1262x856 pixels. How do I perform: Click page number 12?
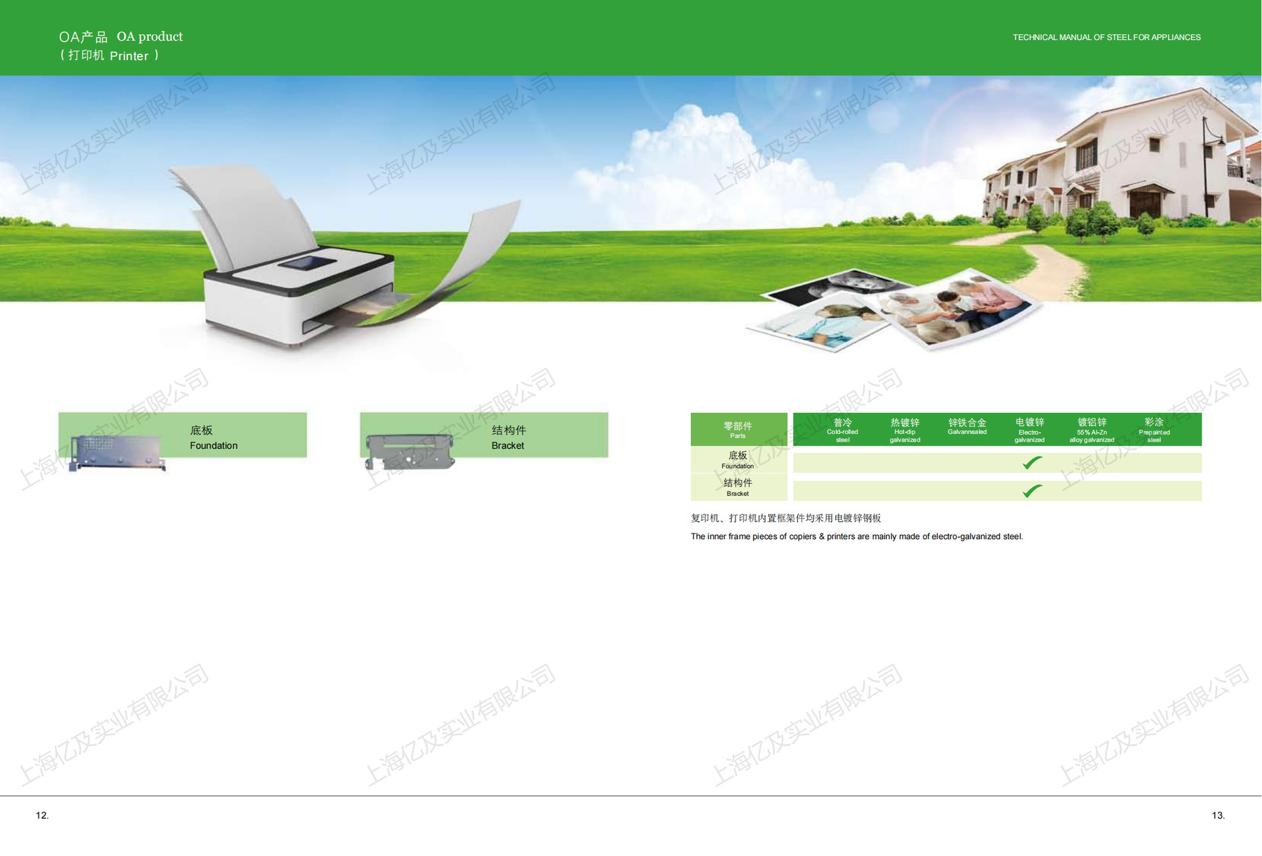pos(42,815)
